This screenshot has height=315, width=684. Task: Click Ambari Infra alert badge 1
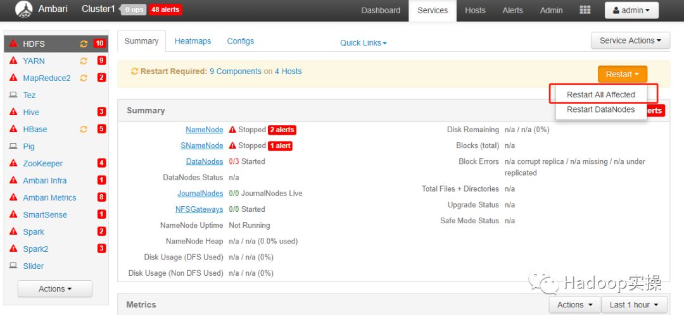[x=101, y=180]
